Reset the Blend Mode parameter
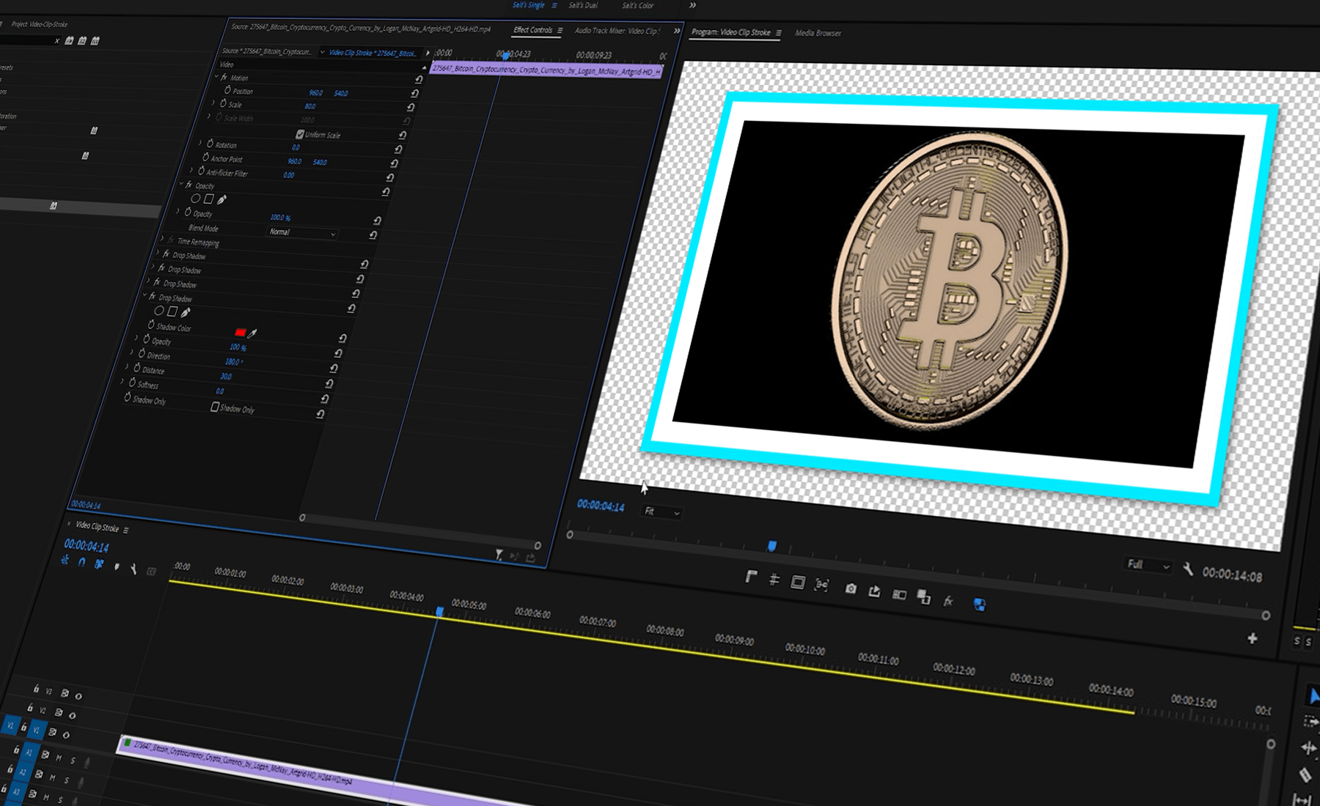 coord(373,235)
